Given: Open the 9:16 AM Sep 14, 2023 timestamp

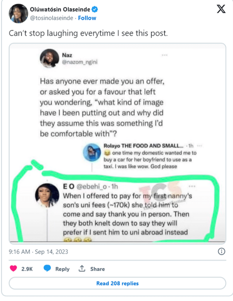Looking at the screenshot, I should (x=38, y=252).
